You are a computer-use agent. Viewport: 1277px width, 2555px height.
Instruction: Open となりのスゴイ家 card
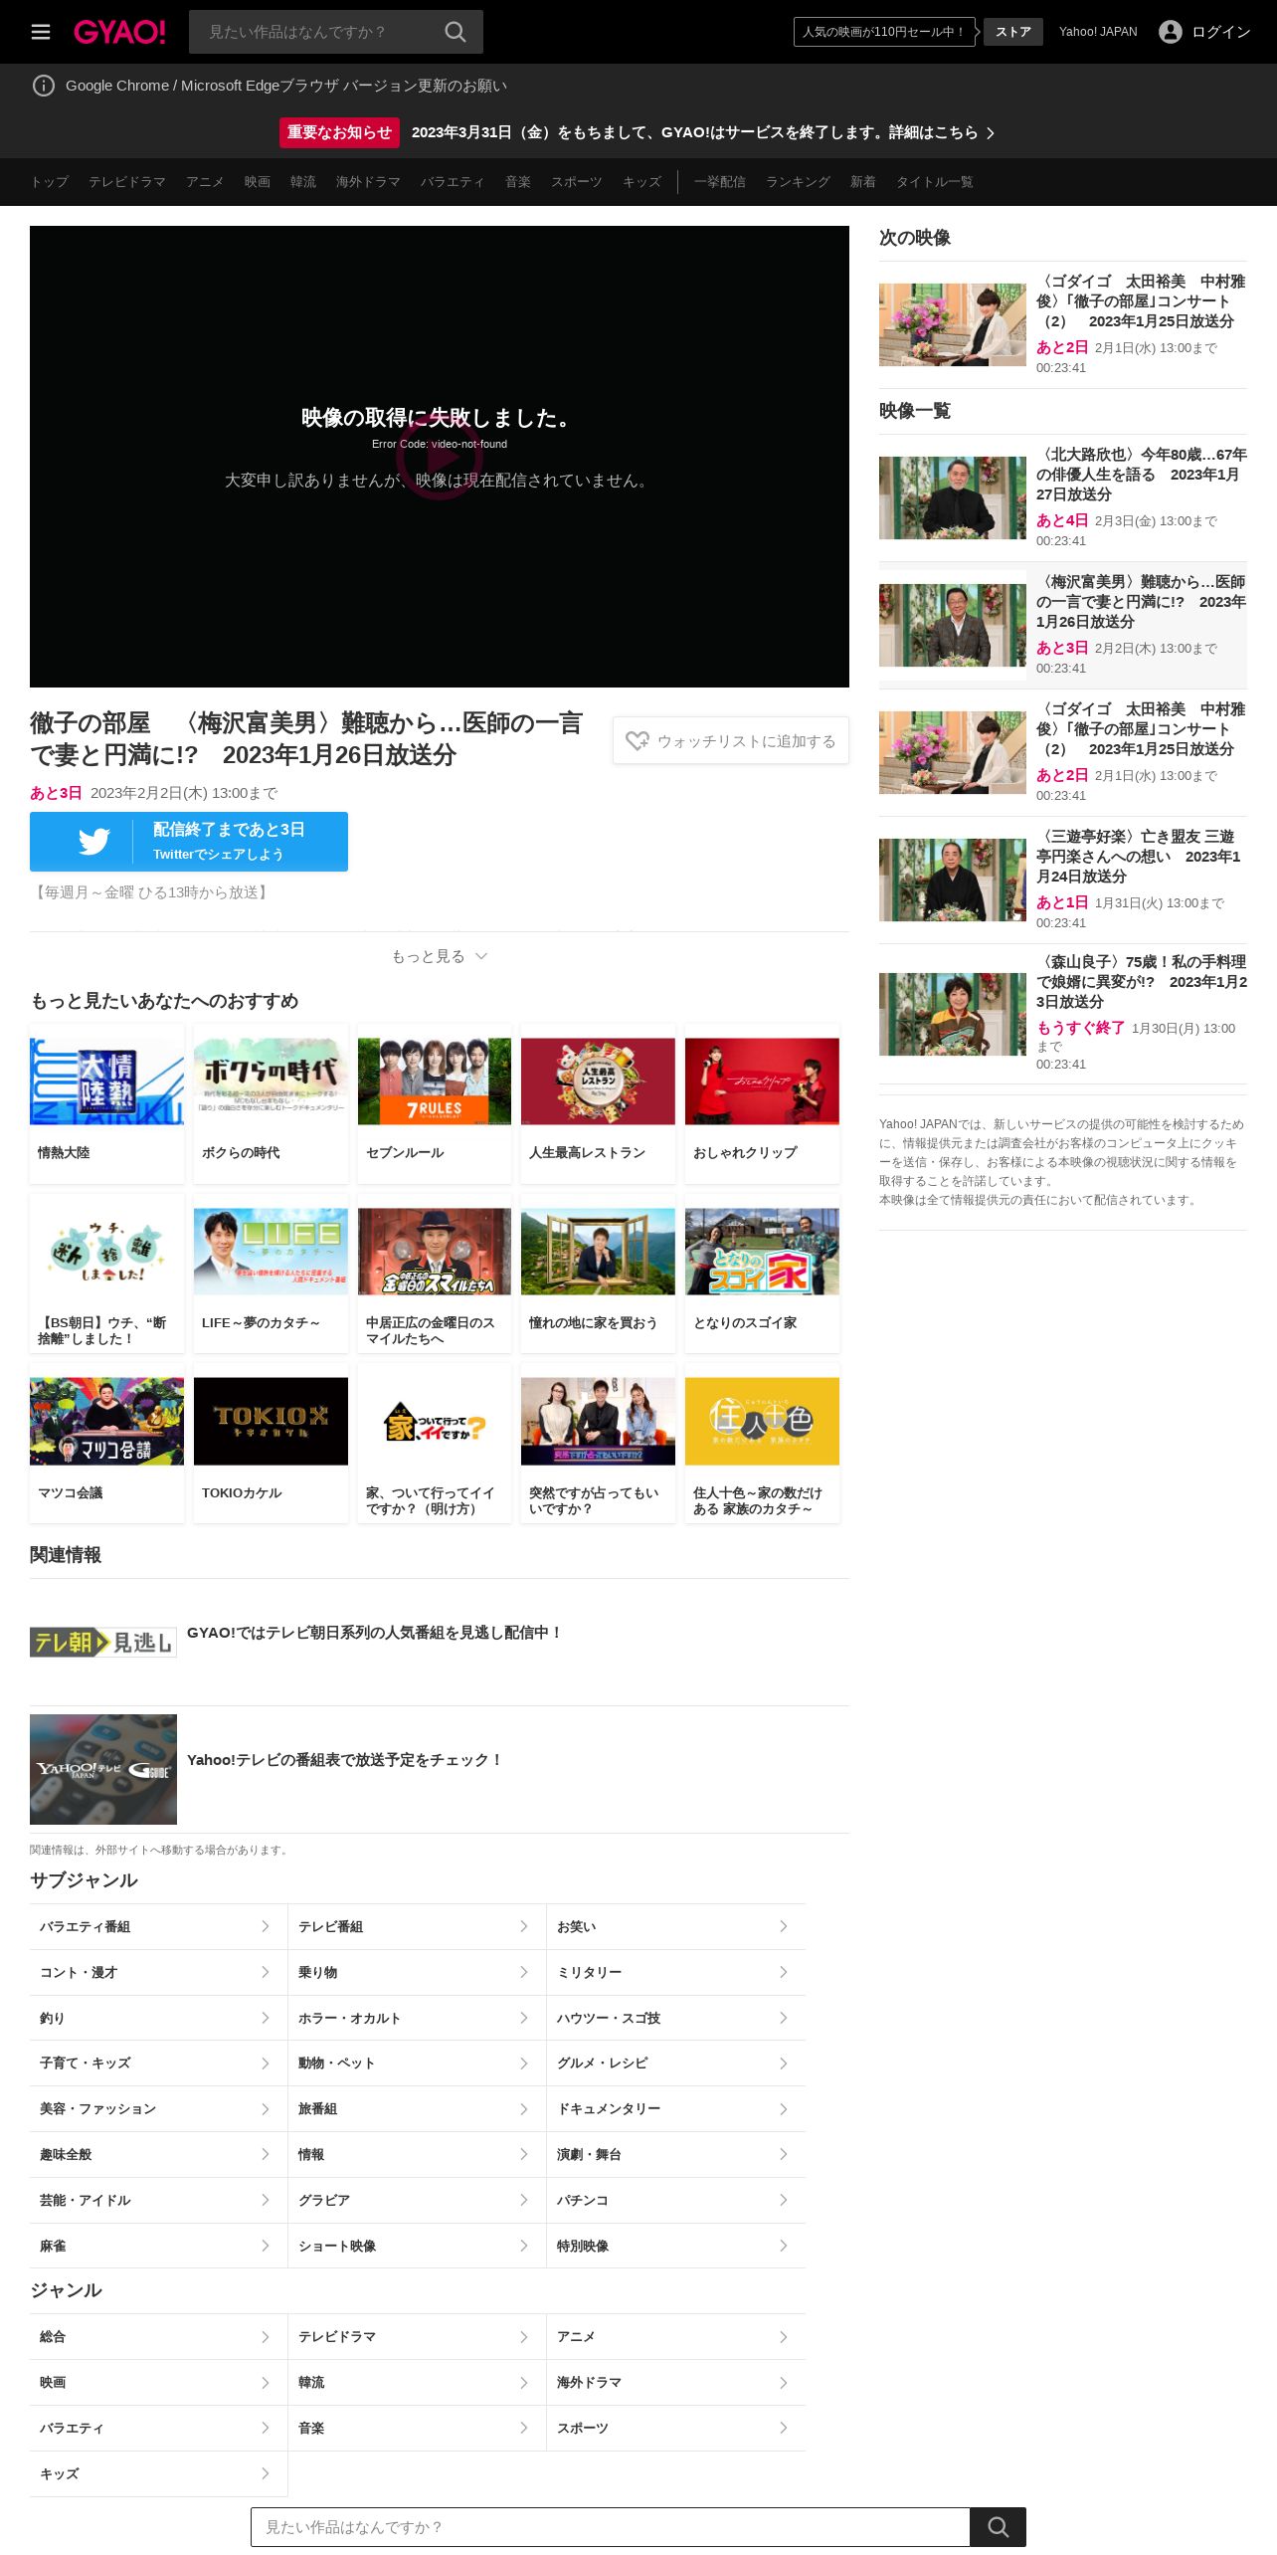tap(762, 1274)
